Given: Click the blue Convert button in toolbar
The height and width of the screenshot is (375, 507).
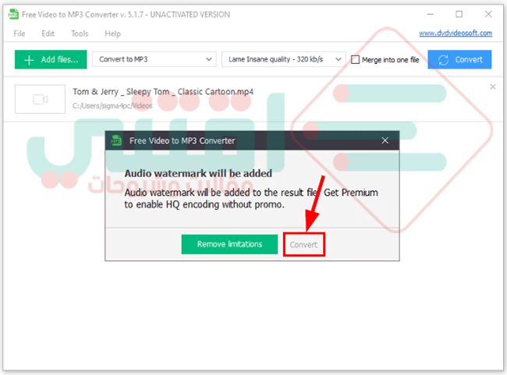Looking at the screenshot, I should (459, 59).
